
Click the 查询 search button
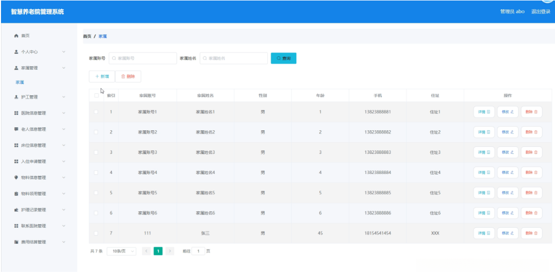(x=283, y=58)
